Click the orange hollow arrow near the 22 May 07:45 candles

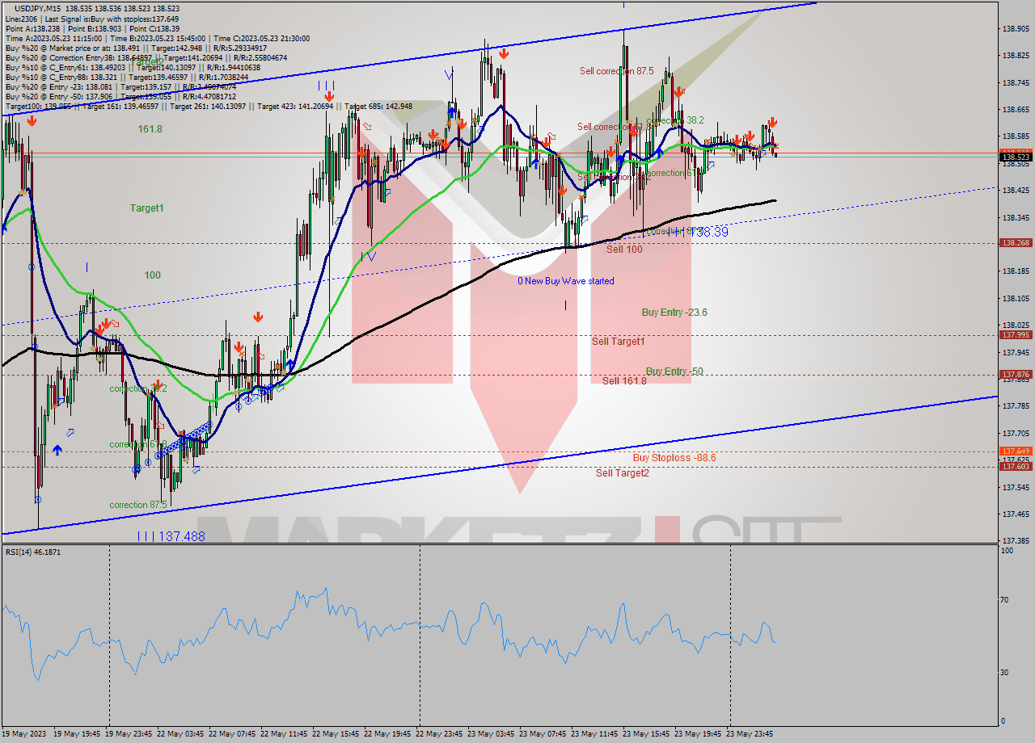261,356
